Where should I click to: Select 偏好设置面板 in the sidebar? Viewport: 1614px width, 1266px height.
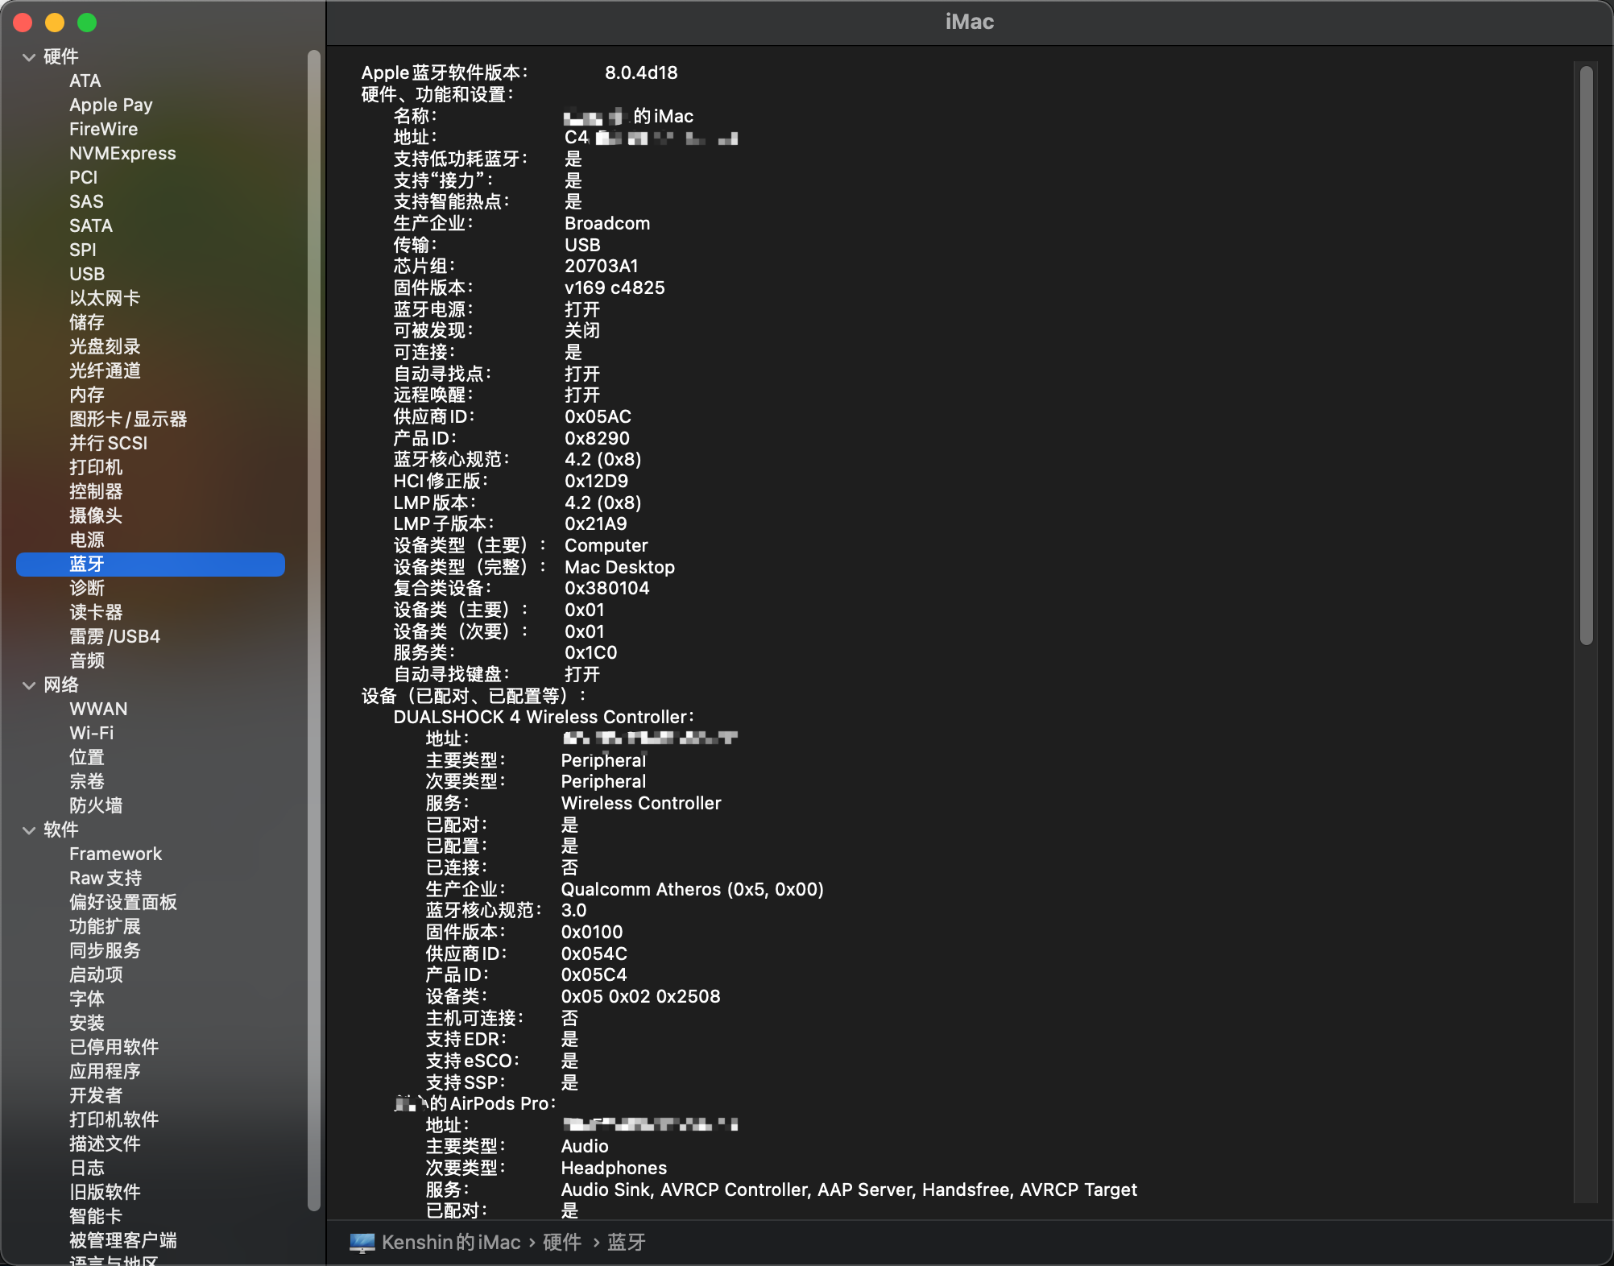pos(123,902)
